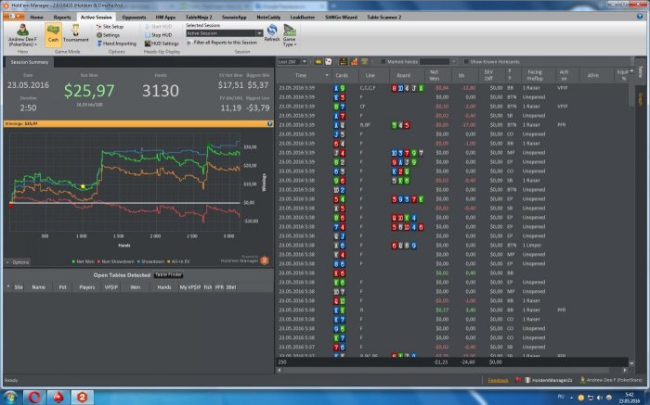Open Hand Importing option
Image resolution: width=650 pixels, height=405 pixels.
[118, 43]
